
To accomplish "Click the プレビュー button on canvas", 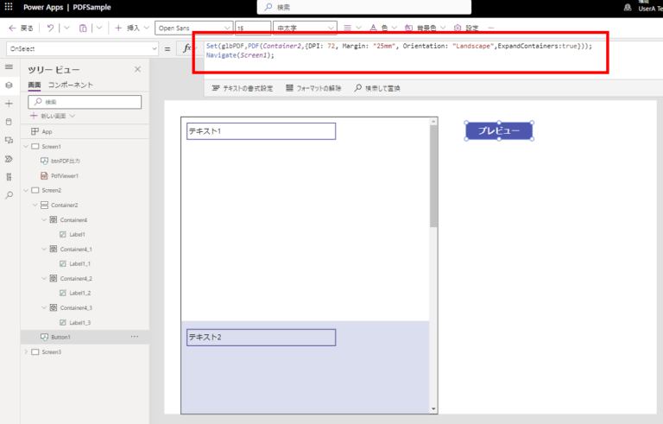I will tap(499, 131).
